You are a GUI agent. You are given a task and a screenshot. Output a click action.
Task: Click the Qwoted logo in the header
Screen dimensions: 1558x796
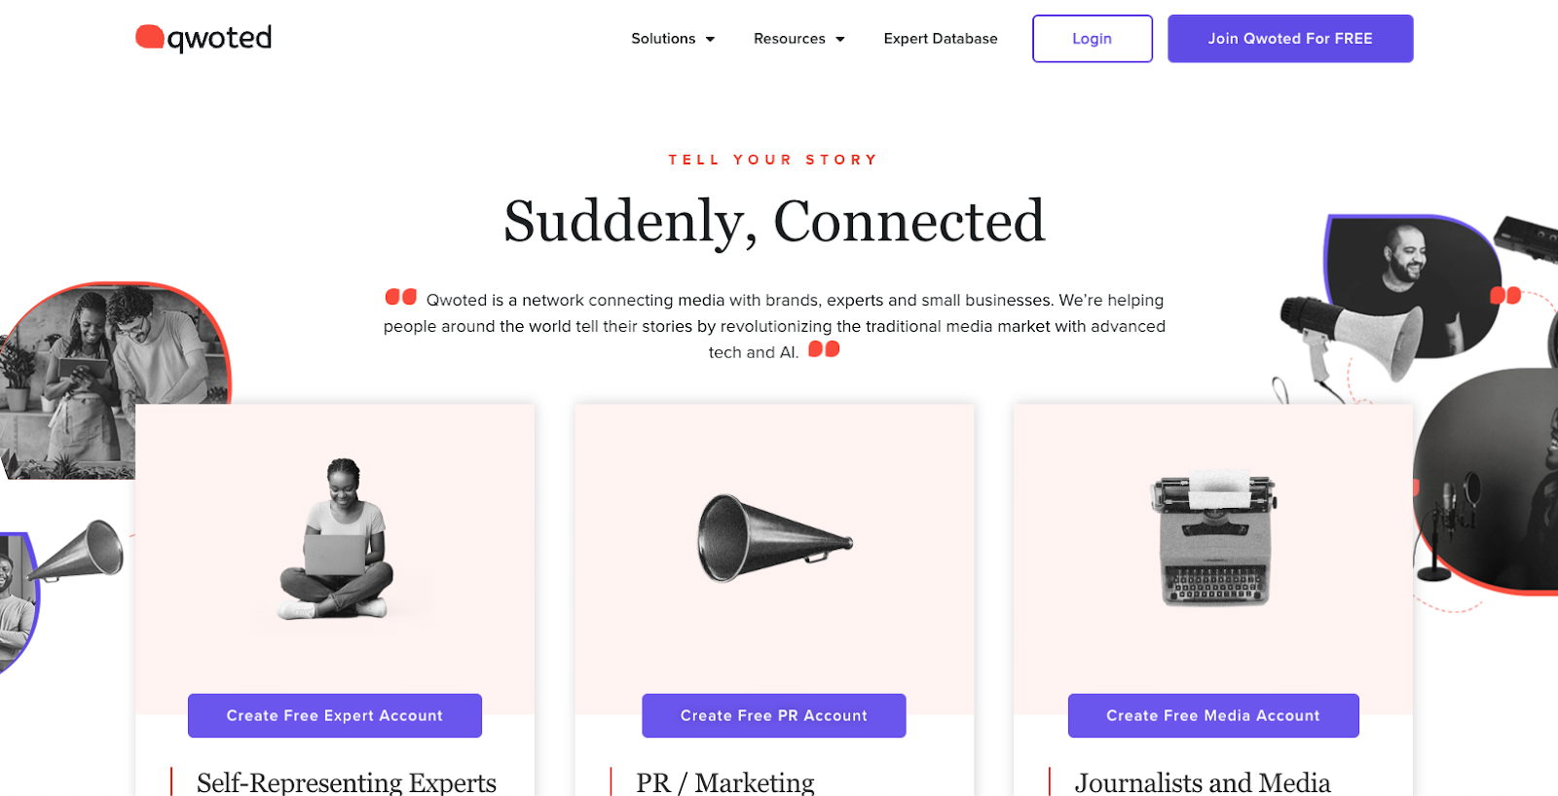(204, 38)
